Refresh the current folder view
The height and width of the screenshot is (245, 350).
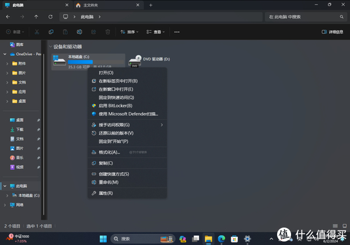coord(50,17)
